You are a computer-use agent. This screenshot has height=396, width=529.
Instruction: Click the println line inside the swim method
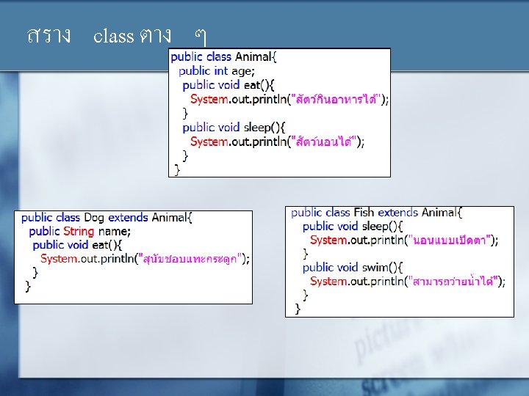(x=408, y=282)
